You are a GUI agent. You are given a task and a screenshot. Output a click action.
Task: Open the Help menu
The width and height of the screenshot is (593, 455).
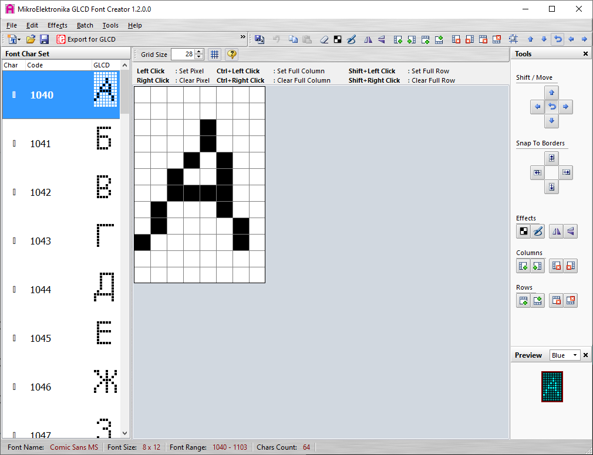click(134, 25)
